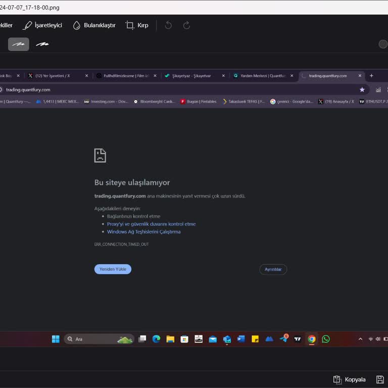
Task: Click the Wi-Fi icon in system tray
Action: (370, 339)
